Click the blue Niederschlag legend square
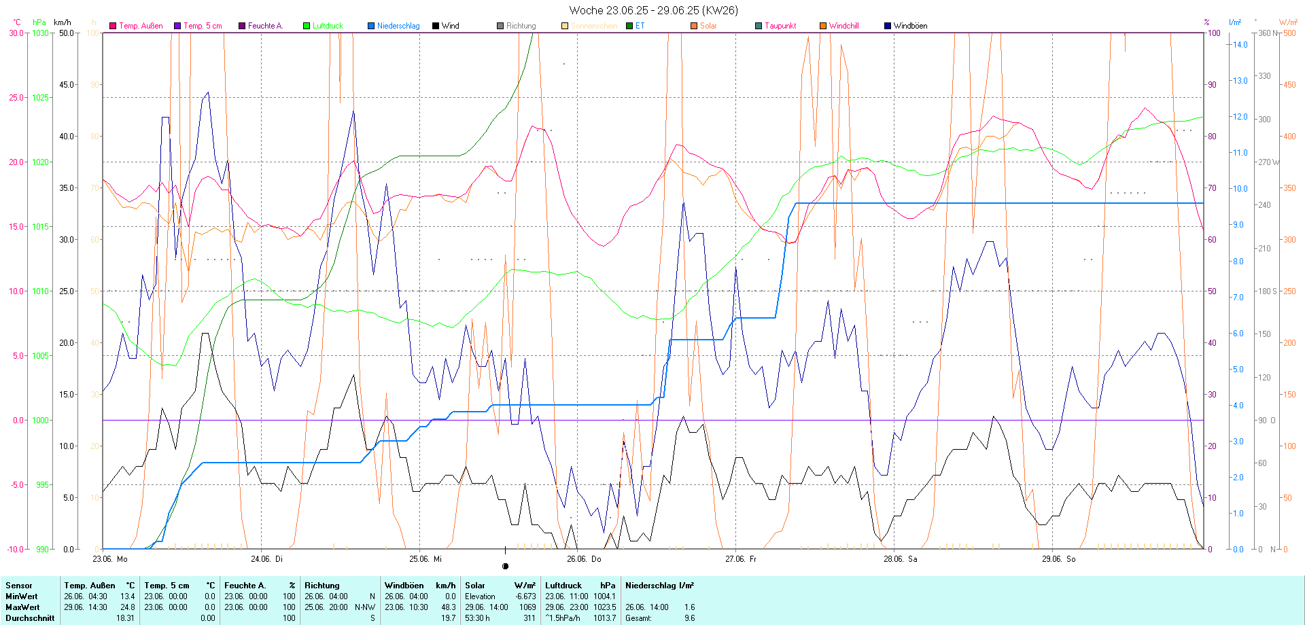The width and height of the screenshot is (1305, 625). pyautogui.click(x=371, y=26)
